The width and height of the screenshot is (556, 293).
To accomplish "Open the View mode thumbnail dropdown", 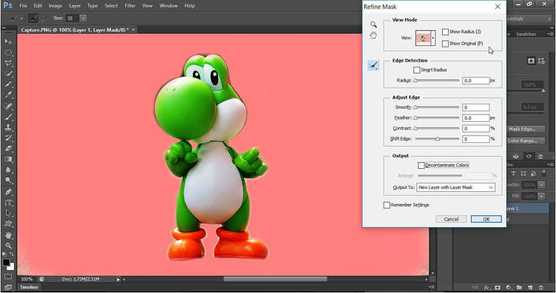I will coord(433,38).
